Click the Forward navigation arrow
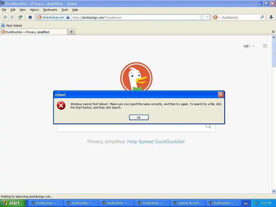 [x=12, y=17]
